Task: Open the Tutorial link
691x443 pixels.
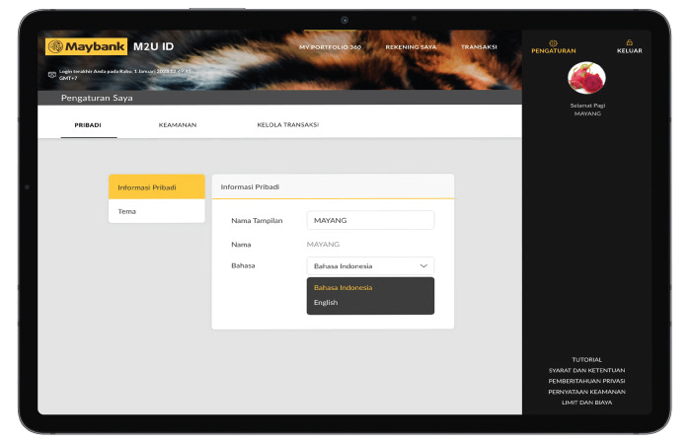Action: click(586, 359)
